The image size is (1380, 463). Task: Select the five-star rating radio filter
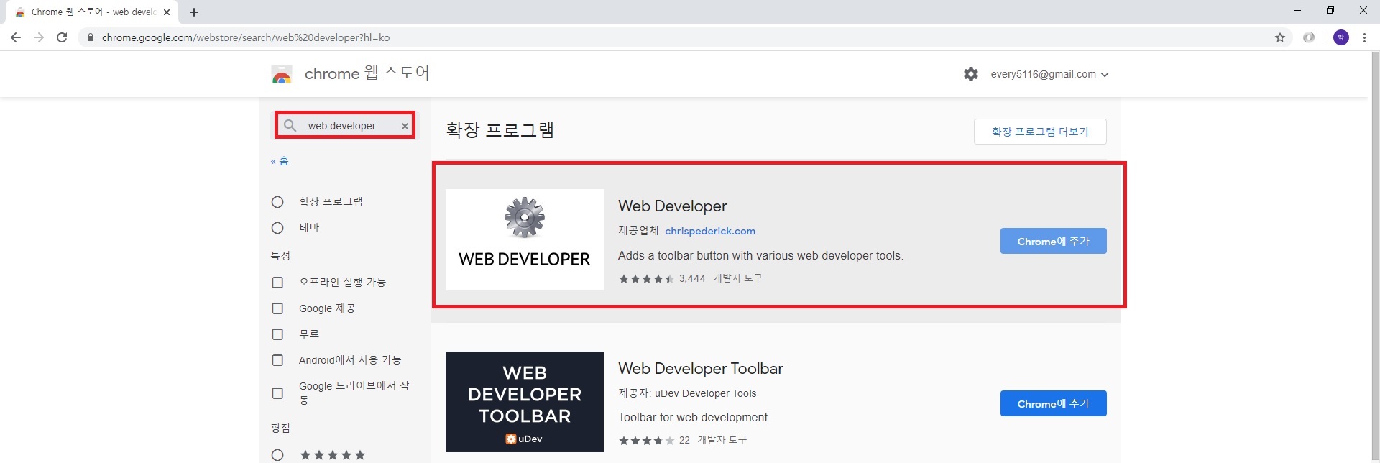277,455
